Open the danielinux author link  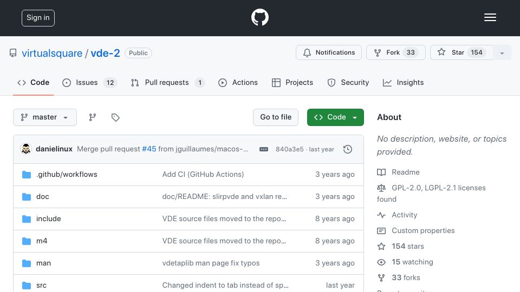pyautogui.click(x=54, y=149)
